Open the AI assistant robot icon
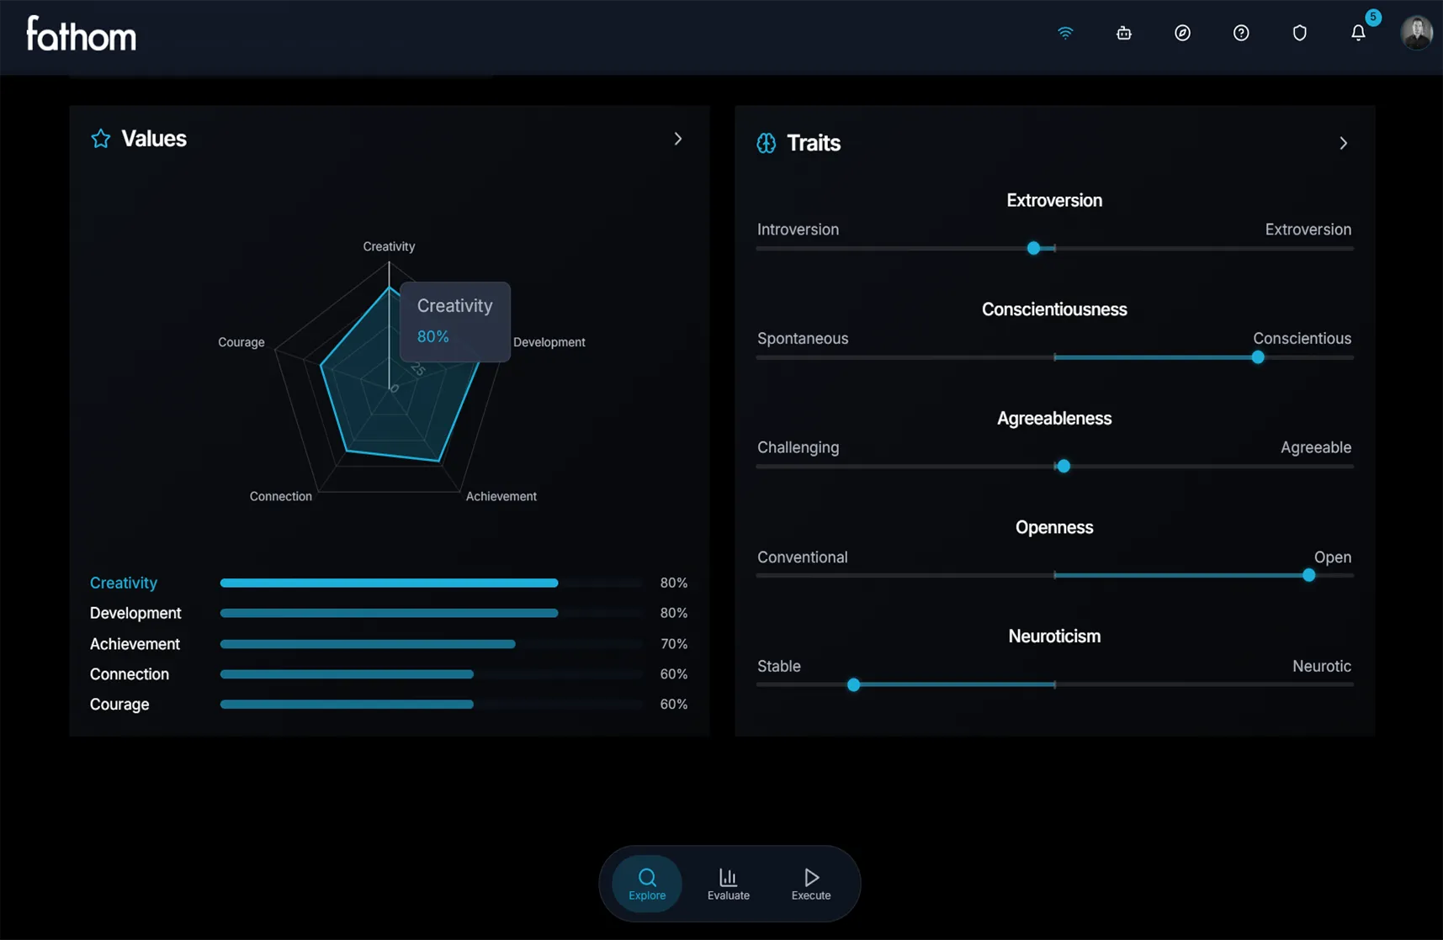 1123,33
